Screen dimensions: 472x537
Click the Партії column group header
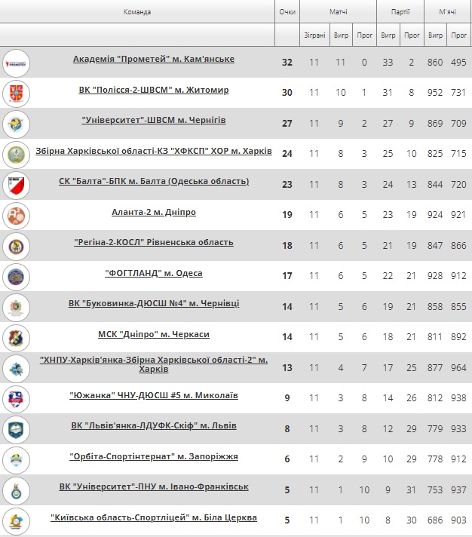400,11
